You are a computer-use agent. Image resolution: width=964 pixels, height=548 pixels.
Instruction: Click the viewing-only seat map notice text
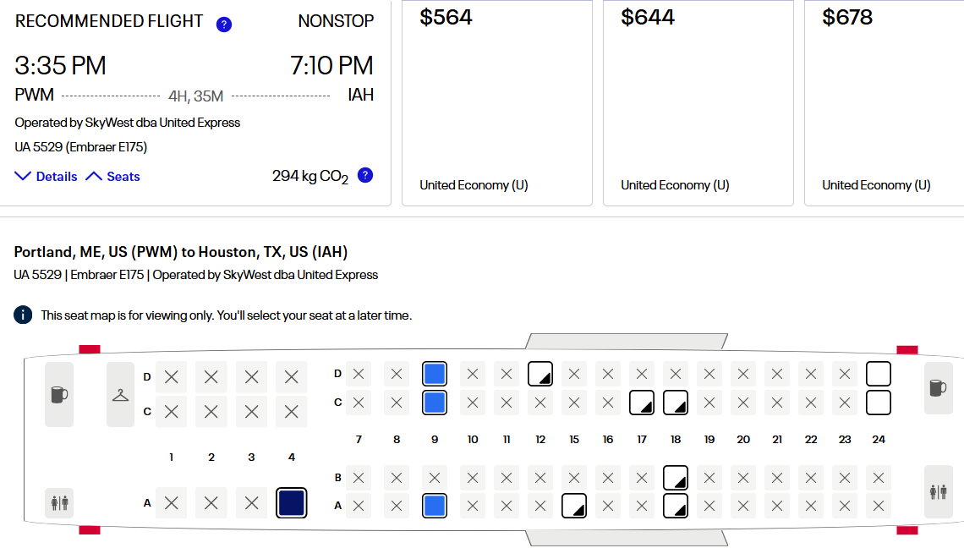click(x=227, y=315)
